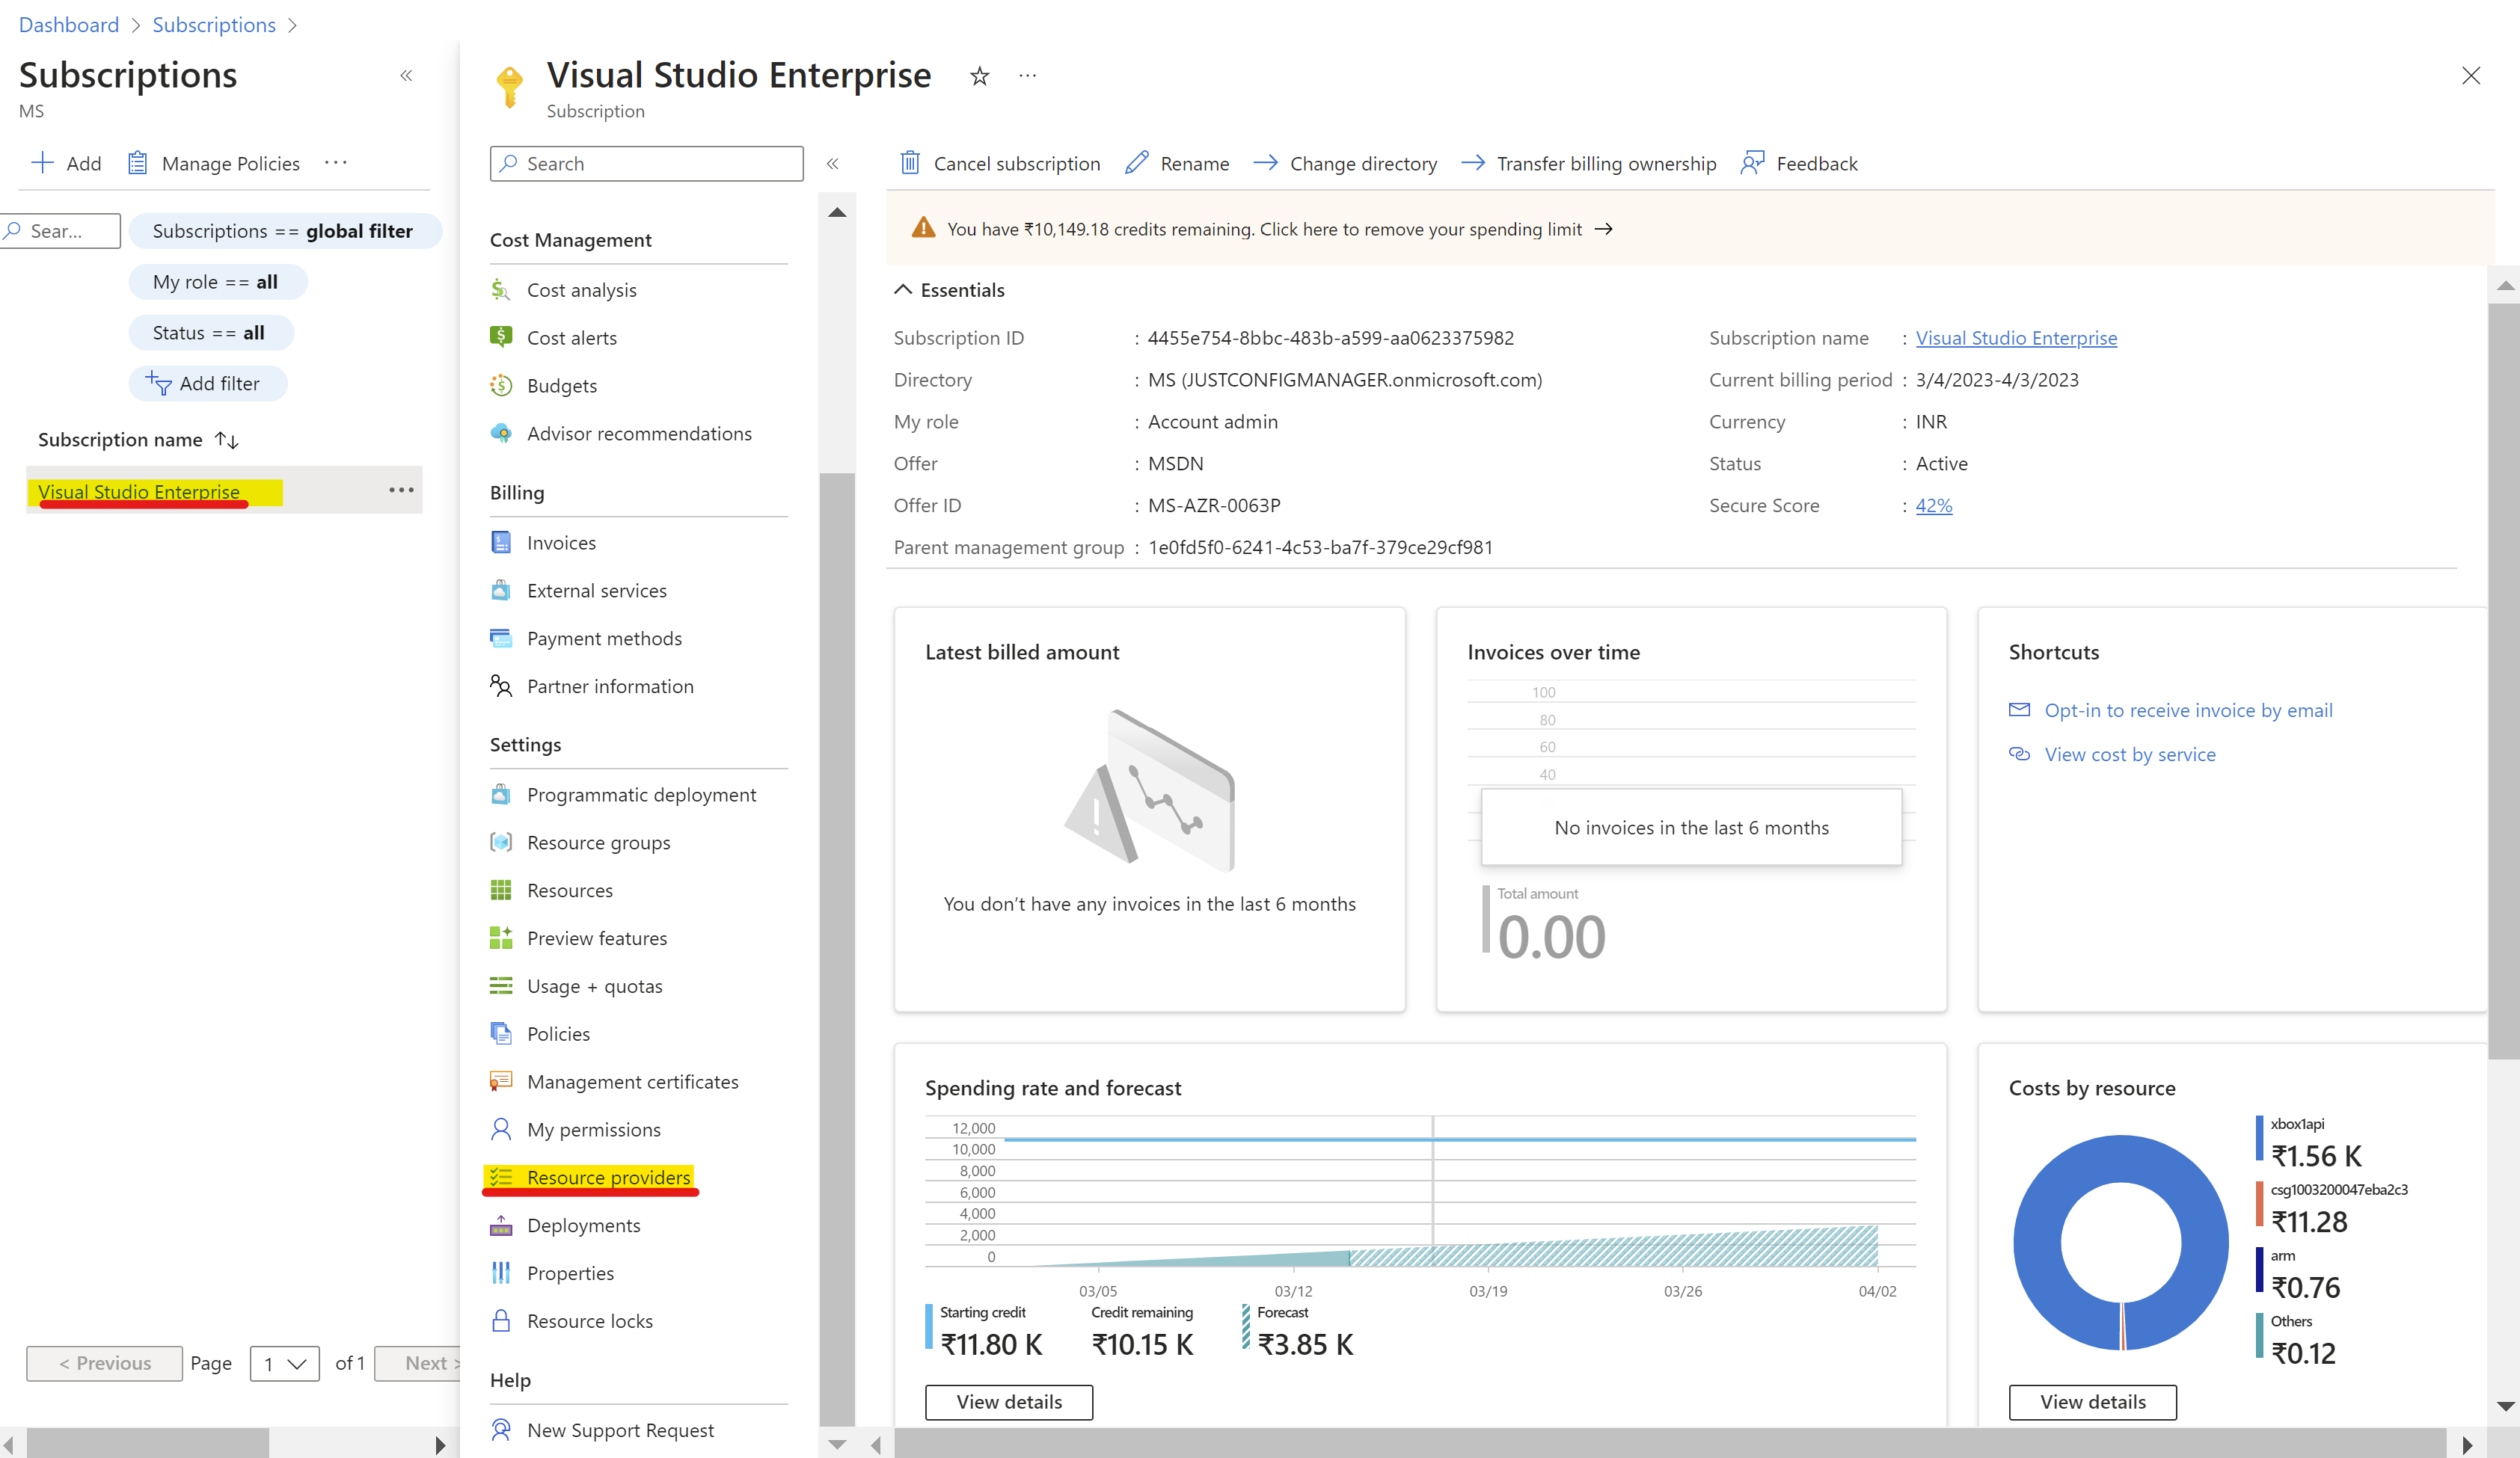Screen dimensions: 2520x1458
Task: Click the arm dark blue legend swatch
Action: click(x=2259, y=1270)
